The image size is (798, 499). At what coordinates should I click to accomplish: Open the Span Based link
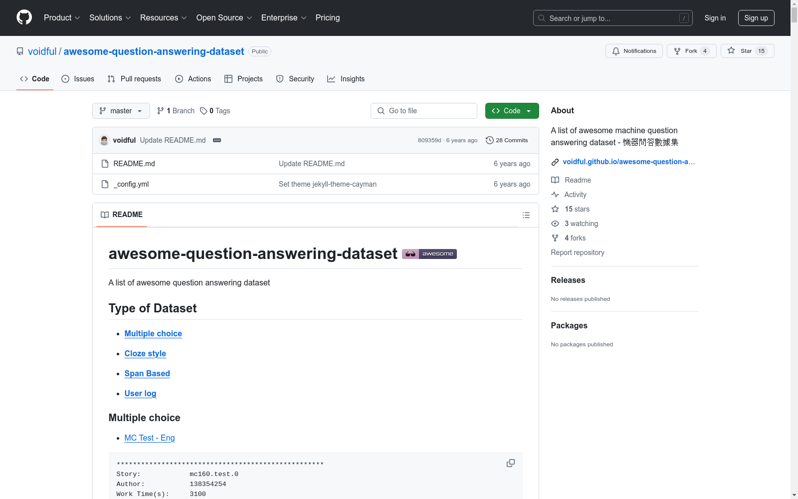tap(147, 373)
